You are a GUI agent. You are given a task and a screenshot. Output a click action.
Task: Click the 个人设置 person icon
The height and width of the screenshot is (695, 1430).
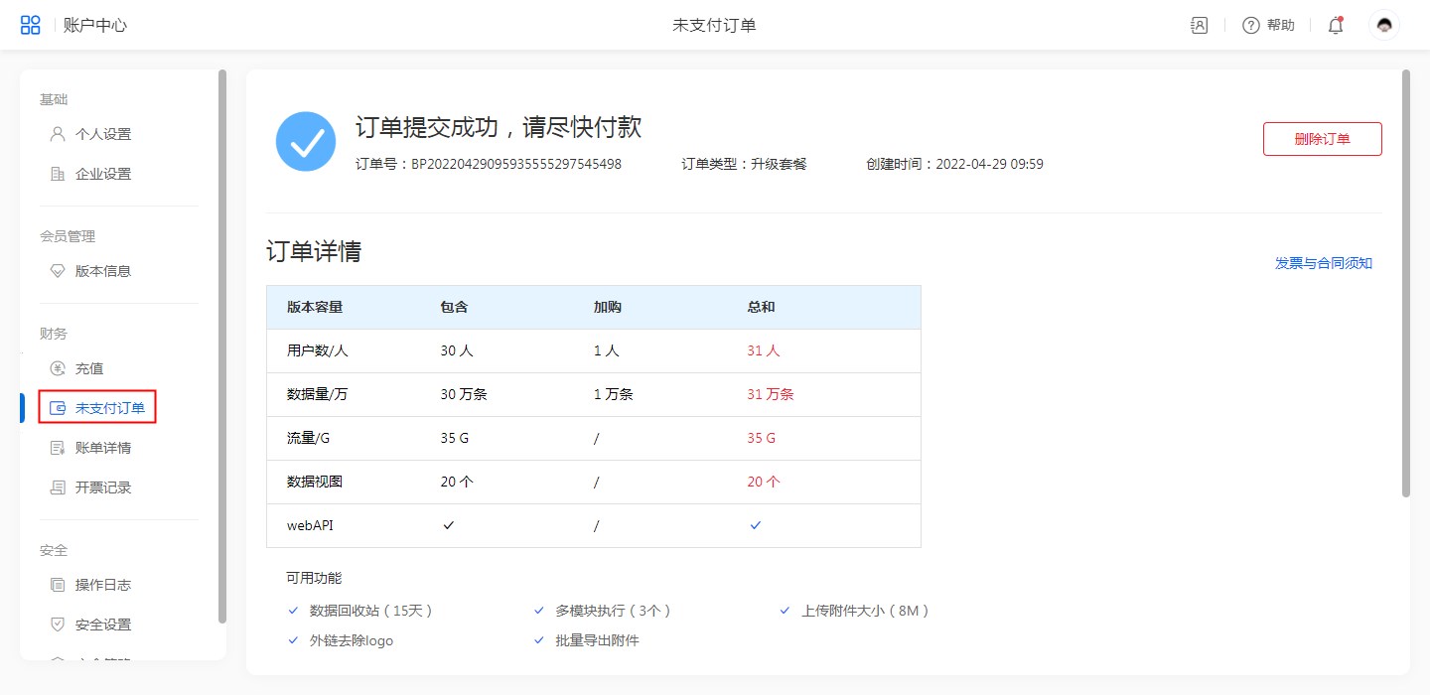[x=58, y=134]
